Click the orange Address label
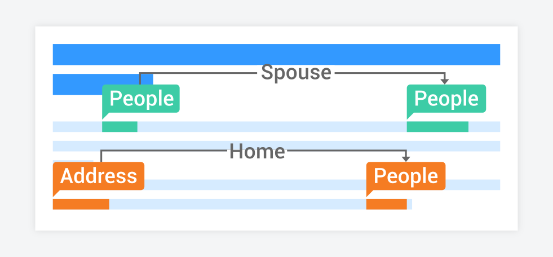Screen dimensions: 553x257 pos(99,176)
